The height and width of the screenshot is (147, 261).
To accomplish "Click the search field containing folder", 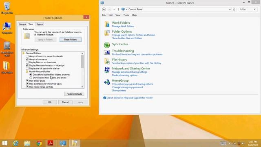I will (x=246, y=9).
